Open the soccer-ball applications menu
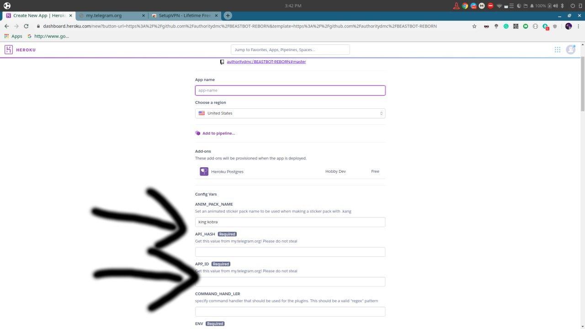The height and width of the screenshot is (329, 585). coord(7,6)
